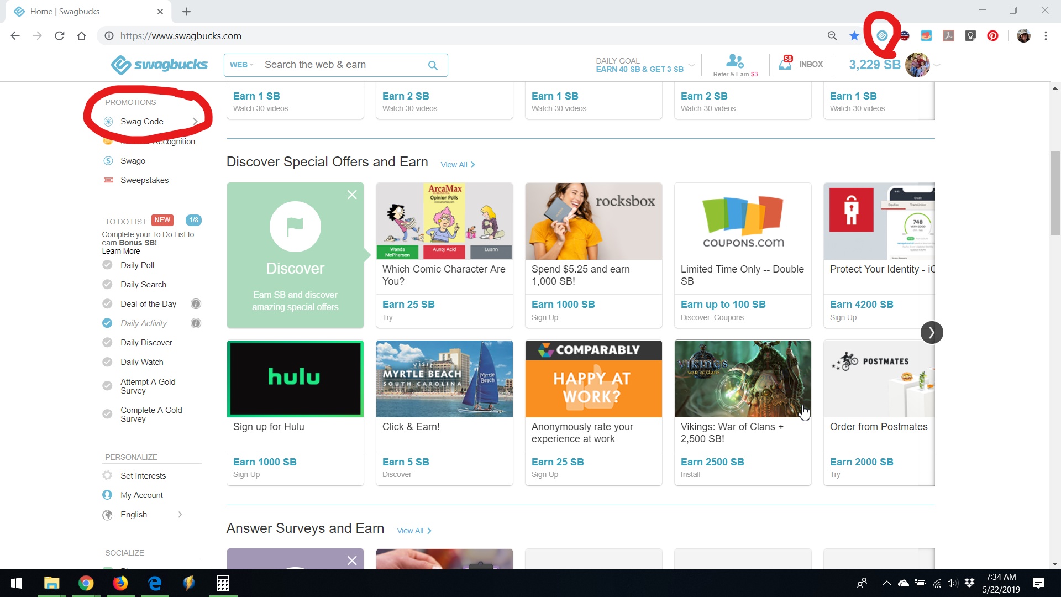Reload the page

59,36
